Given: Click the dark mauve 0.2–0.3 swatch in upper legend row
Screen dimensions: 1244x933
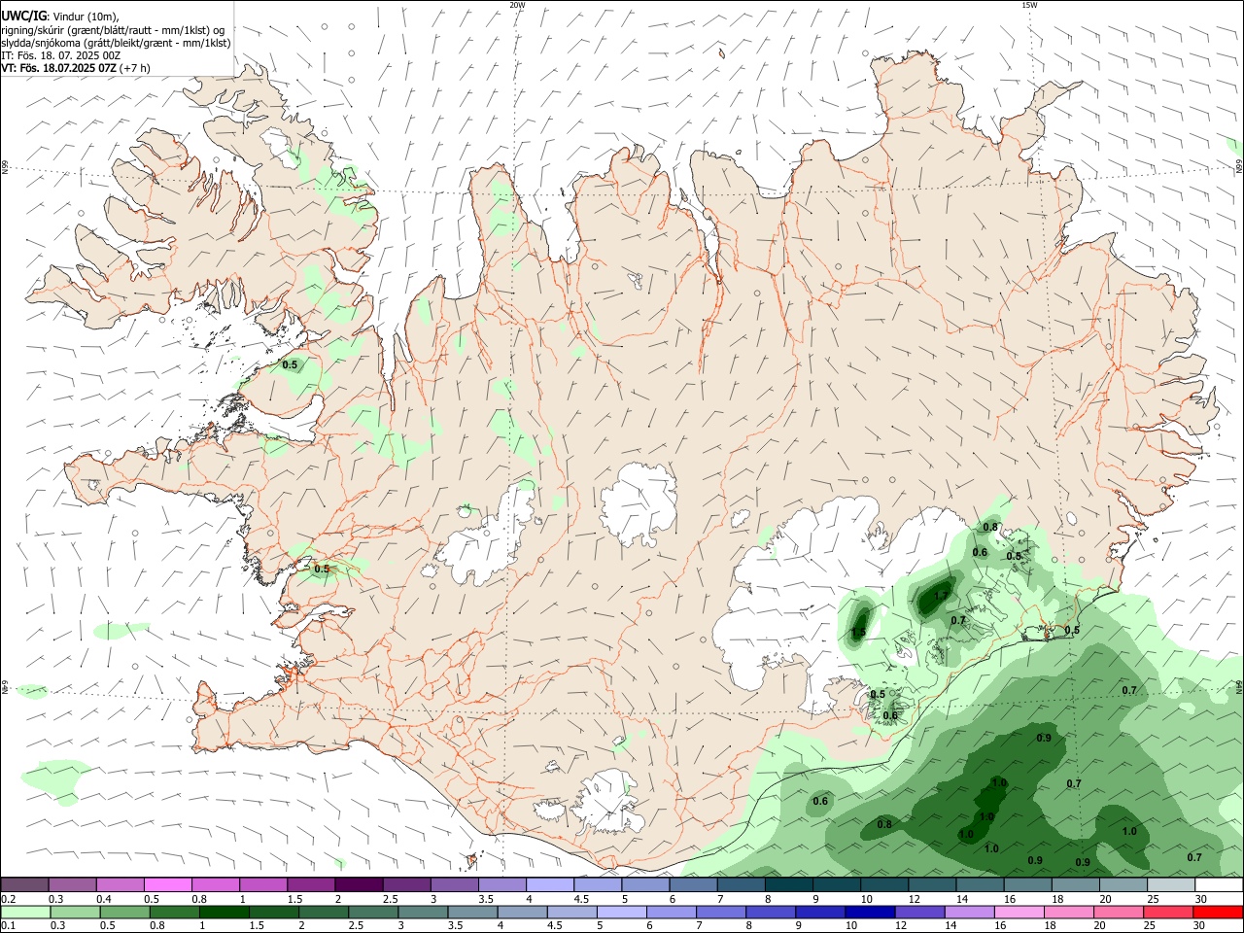Looking at the screenshot, I should [x=25, y=885].
